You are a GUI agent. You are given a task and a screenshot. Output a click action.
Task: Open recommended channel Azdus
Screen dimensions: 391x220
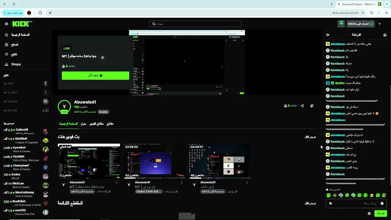(26, 176)
